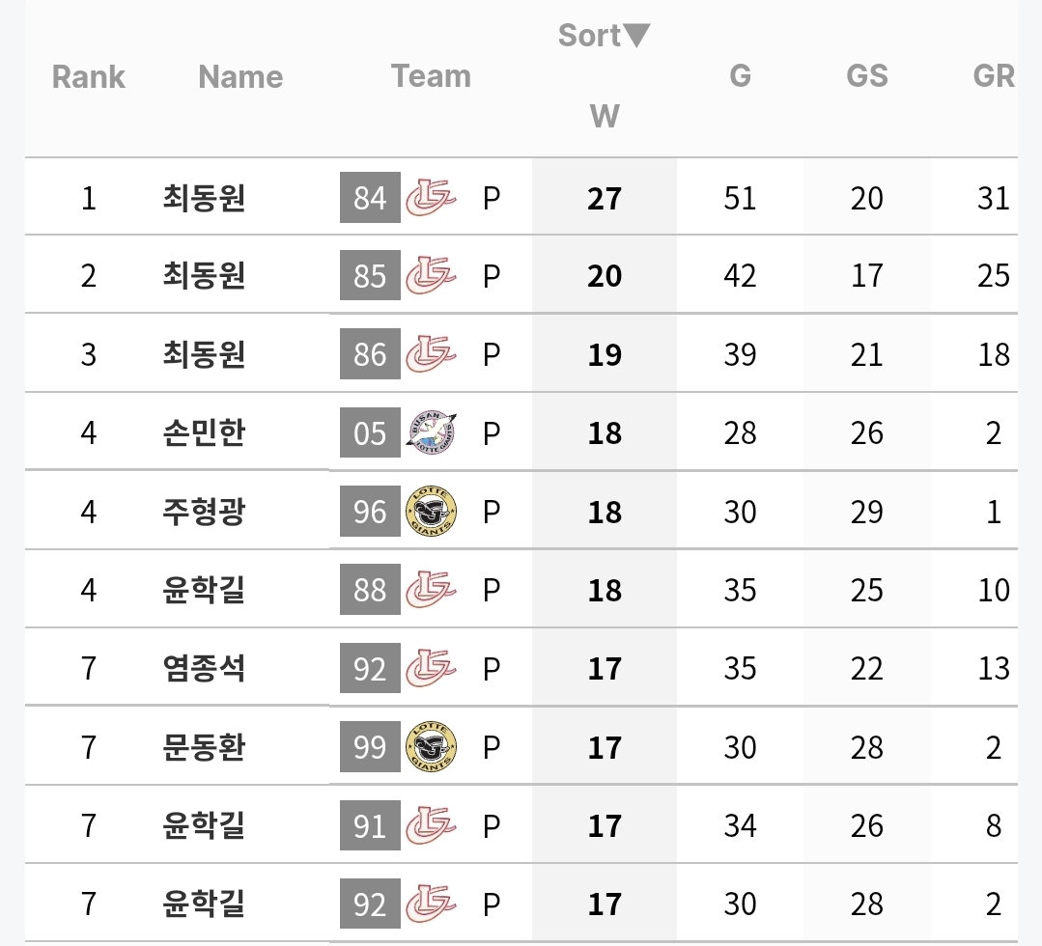Click the Lotte logo in the rank 1 row
Image resolution: width=1042 pixels, height=946 pixels.
[x=431, y=197]
